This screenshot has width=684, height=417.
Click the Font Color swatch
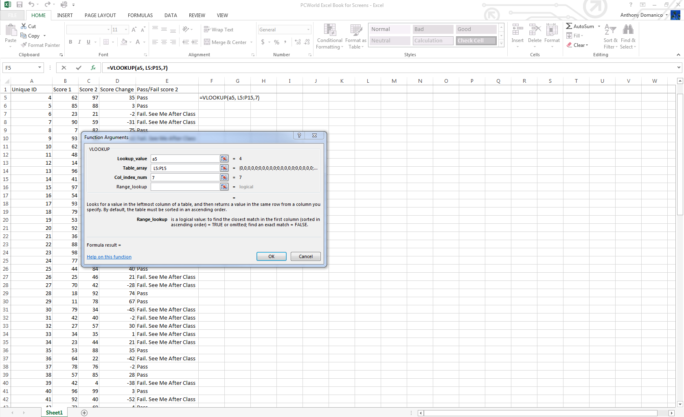139,42
